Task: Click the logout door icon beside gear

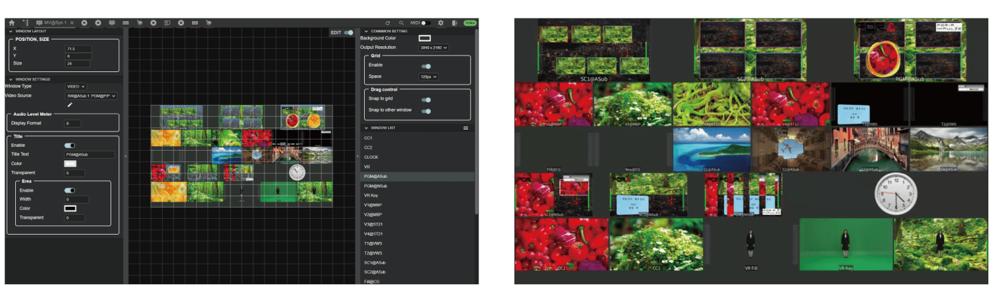Action: point(455,22)
